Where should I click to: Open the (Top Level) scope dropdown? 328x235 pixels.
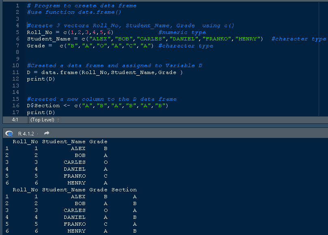(45, 120)
